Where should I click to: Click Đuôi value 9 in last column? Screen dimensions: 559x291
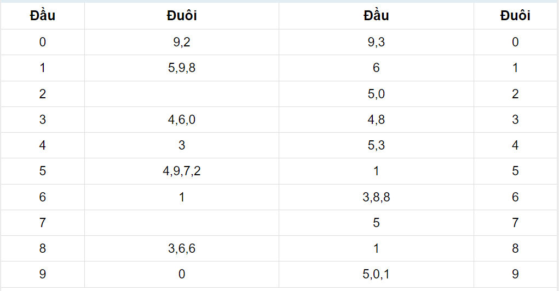(x=515, y=274)
